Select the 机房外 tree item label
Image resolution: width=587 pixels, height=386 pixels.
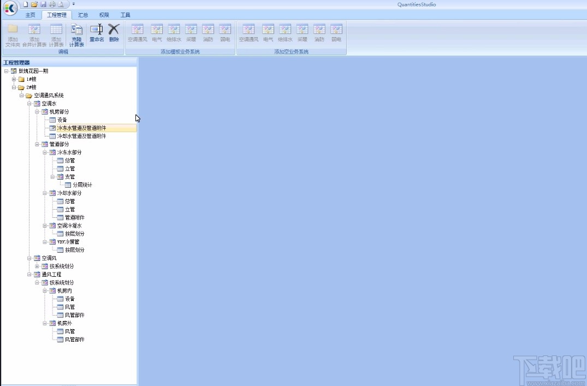click(x=64, y=323)
